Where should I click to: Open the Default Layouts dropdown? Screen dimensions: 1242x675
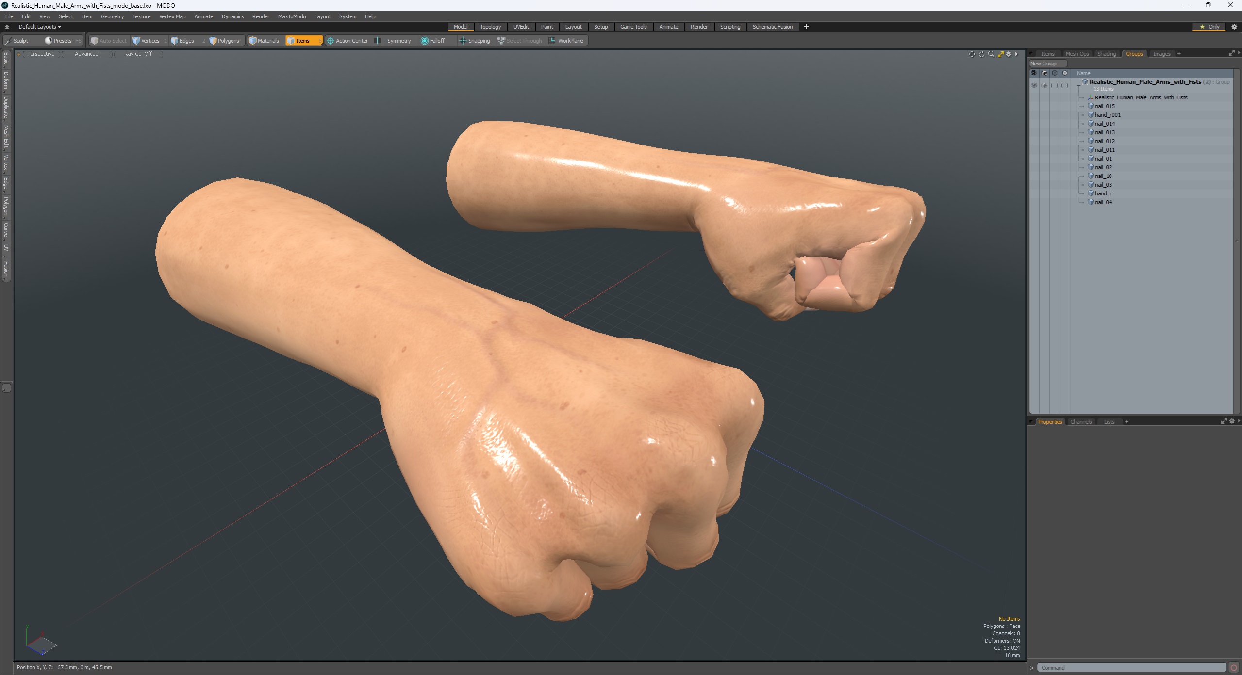click(40, 27)
